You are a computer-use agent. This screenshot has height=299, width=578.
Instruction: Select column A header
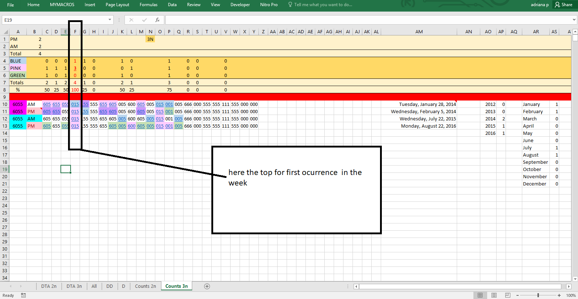click(18, 32)
